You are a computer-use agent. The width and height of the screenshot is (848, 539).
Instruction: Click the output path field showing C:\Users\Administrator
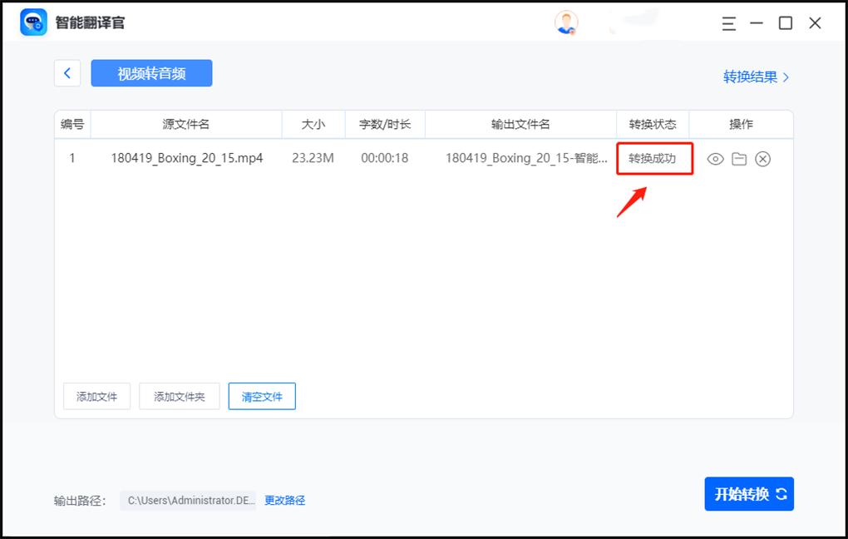click(x=190, y=500)
